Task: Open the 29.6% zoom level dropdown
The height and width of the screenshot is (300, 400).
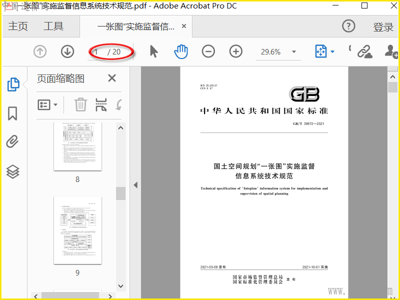Action: pyautogui.click(x=294, y=52)
